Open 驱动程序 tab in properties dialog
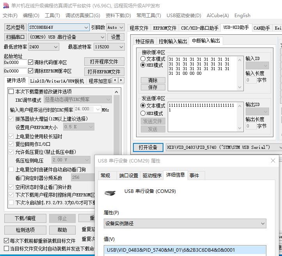This screenshot has width=282, height=256. point(152,175)
